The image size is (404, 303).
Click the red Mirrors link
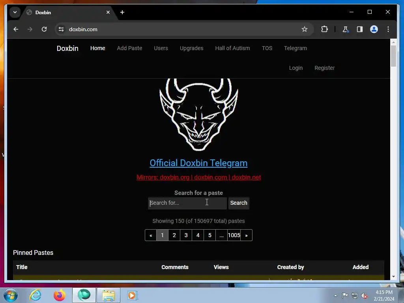coord(199,177)
